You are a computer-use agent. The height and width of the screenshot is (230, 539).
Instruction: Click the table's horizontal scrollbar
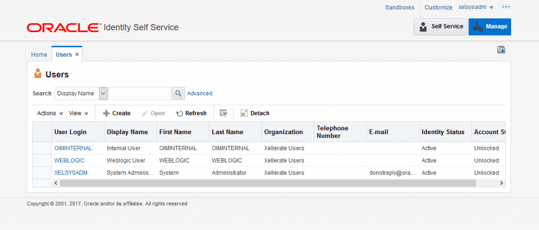pos(268,183)
